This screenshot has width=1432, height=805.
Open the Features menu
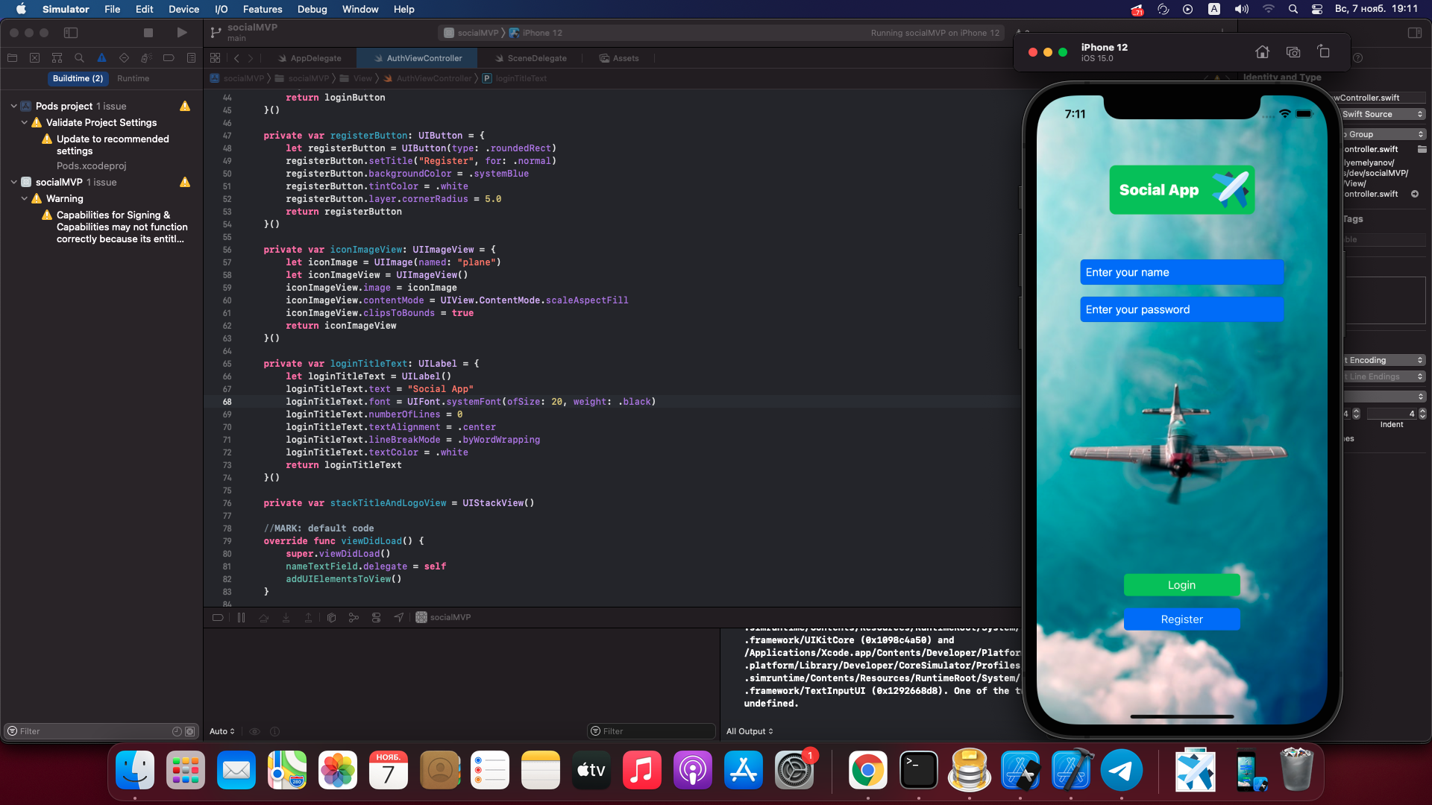263,9
